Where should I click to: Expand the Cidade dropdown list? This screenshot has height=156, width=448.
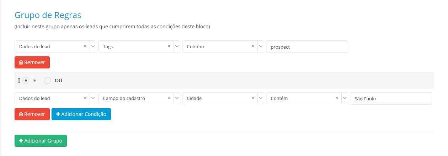tap(261, 99)
